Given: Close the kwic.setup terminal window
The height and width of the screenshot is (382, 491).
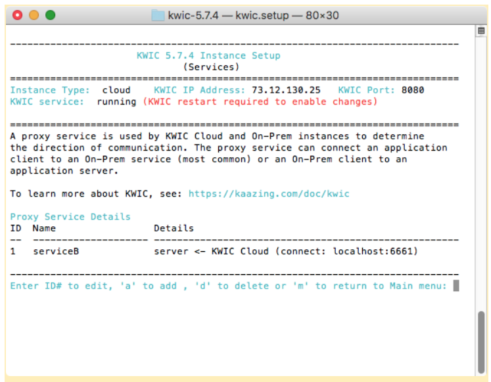Looking at the screenshot, I should (18, 15).
